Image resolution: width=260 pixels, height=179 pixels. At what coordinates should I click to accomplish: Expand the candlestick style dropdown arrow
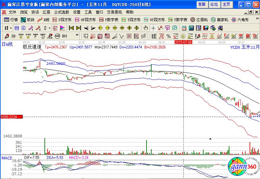pyautogui.click(x=49, y=28)
